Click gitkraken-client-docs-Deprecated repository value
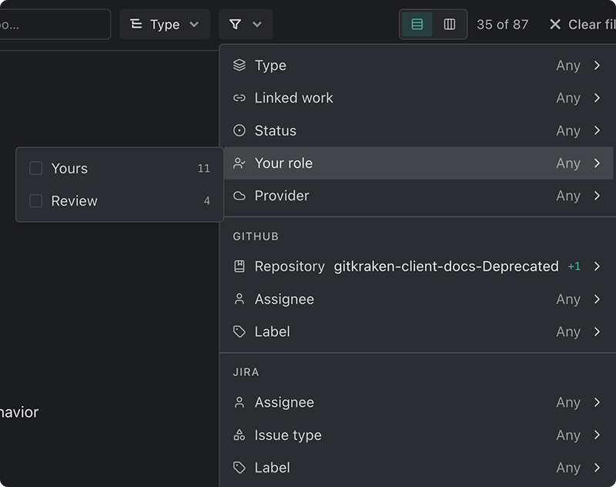This screenshot has height=487, width=616. click(x=446, y=267)
